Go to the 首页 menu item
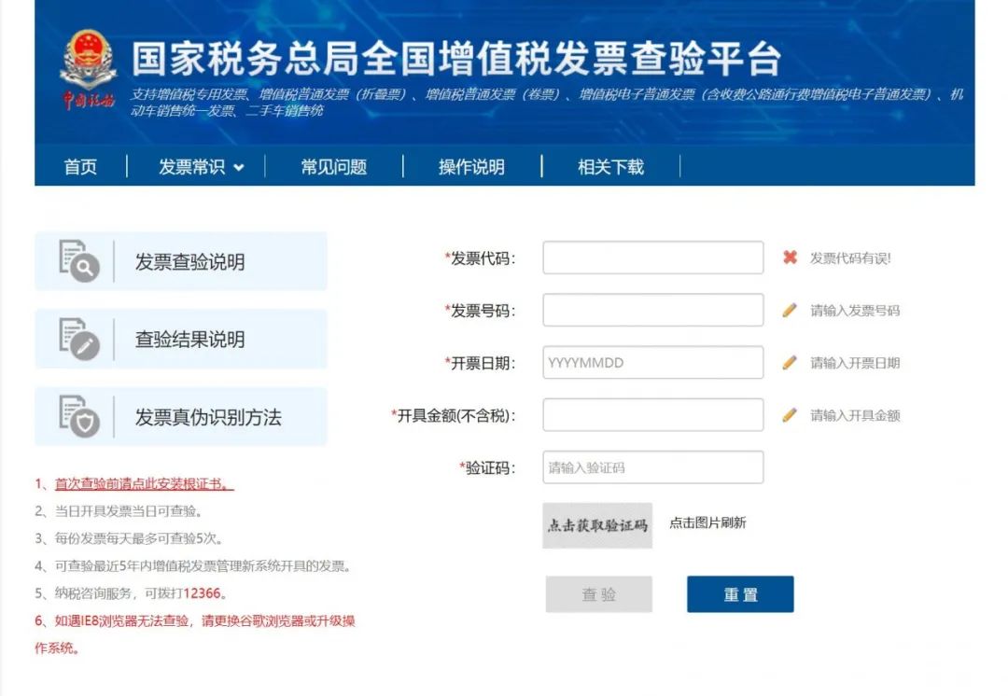Viewport: 1008px width, 696px height. point(80,167)
